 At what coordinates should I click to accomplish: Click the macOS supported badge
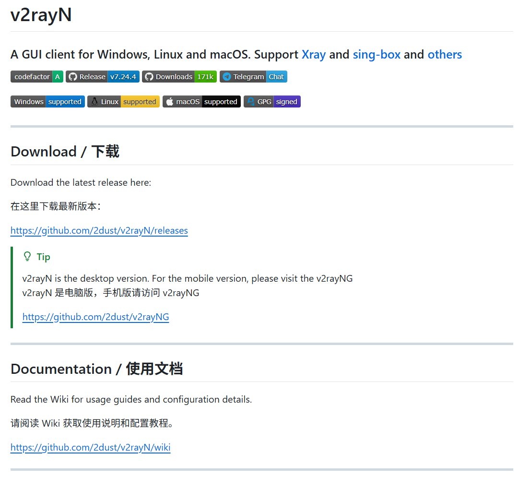(201, 101)
